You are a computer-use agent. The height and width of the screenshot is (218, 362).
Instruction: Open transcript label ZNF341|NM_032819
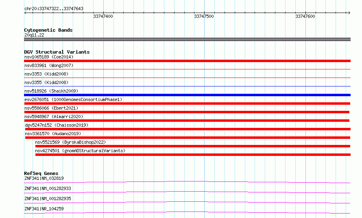pyautogui.click(x=44, y=178)
